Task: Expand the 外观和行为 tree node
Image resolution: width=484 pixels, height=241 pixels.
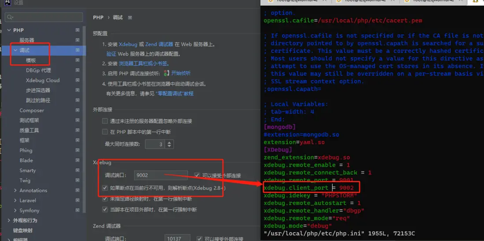Action: tap(9, 220)
